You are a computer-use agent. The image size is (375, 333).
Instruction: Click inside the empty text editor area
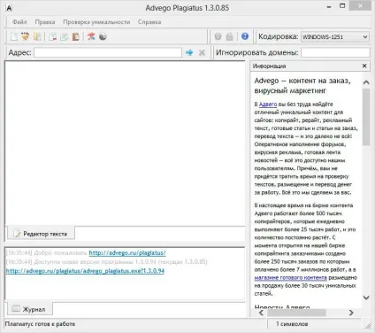(x=125, y=143)
